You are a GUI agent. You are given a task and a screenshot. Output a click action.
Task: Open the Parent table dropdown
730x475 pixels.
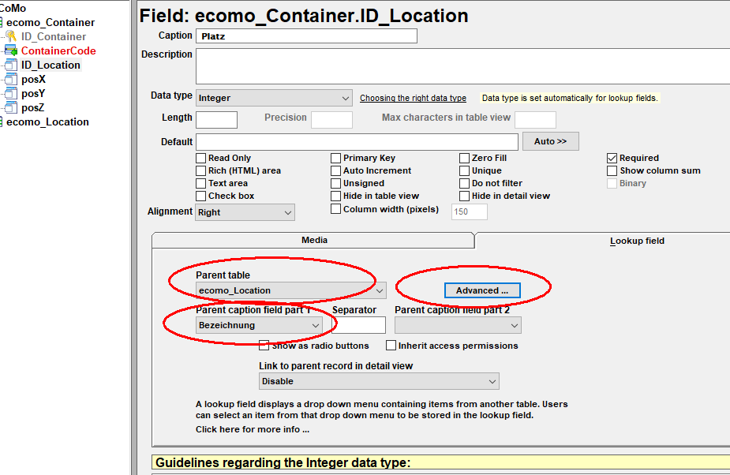(x=291, y=290)
